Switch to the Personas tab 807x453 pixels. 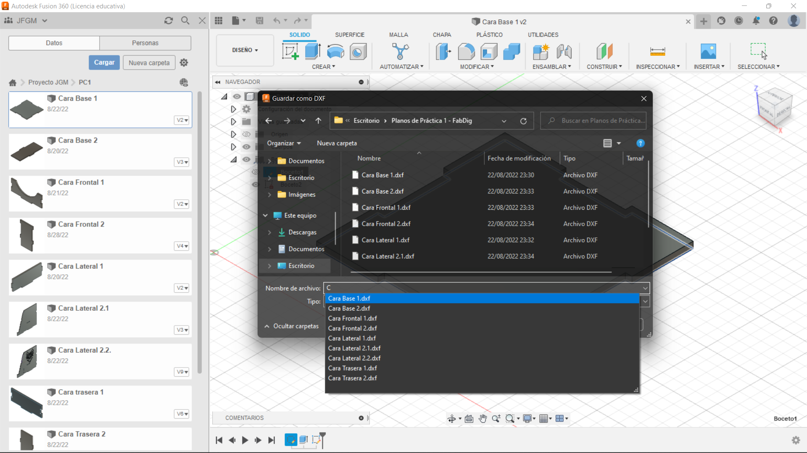(x=145, y=43)
